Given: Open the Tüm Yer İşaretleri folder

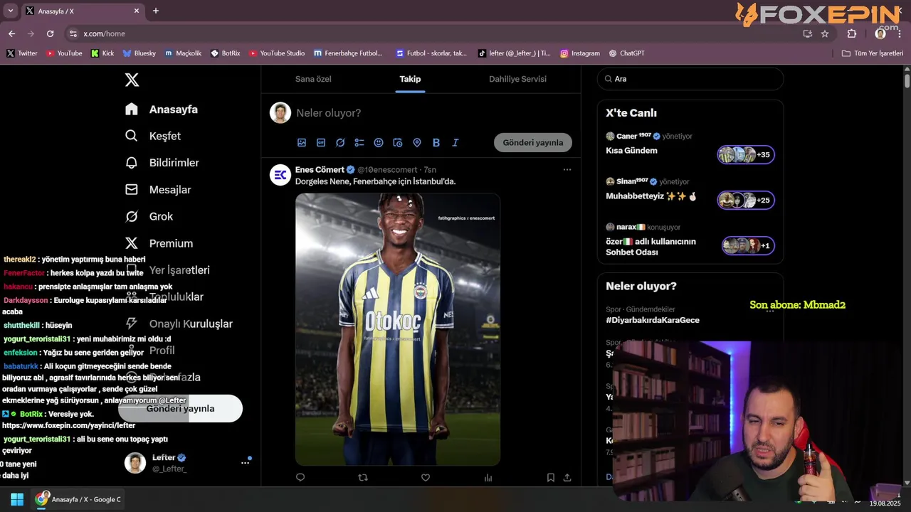Looking at the screenshot, I should pyautogui.click(x=873, y=53).
